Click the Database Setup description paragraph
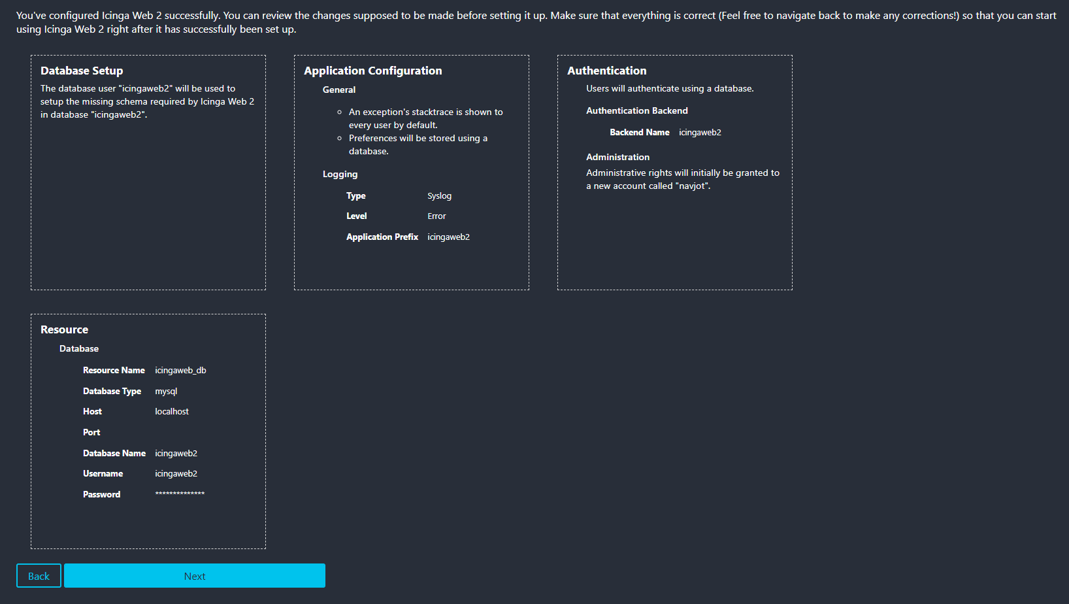Screen dimensions: 1069x604 (147, 101)
